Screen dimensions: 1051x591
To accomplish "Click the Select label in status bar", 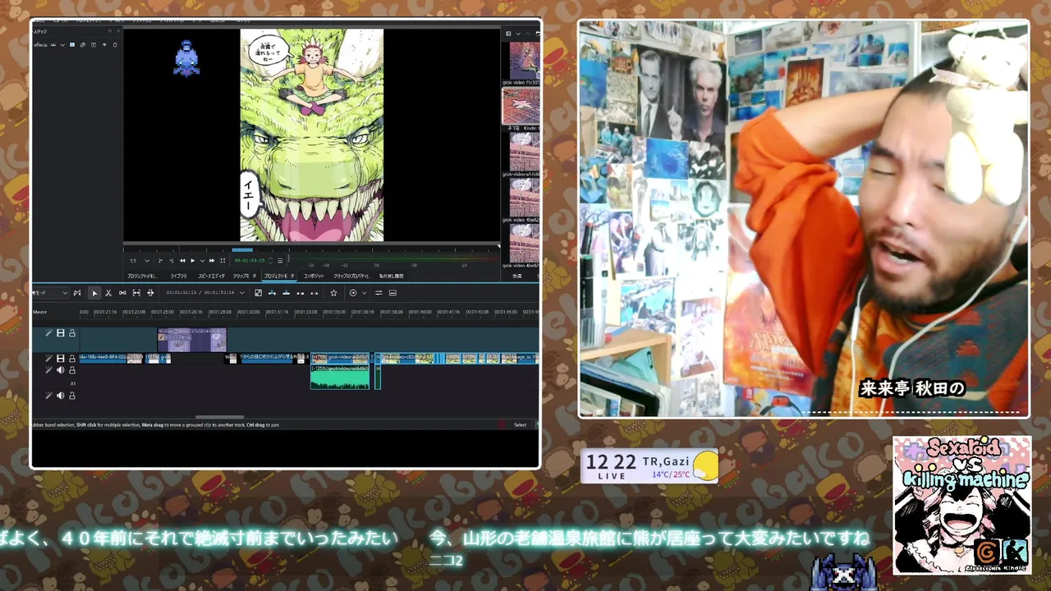I will click(x=520, y=424).
